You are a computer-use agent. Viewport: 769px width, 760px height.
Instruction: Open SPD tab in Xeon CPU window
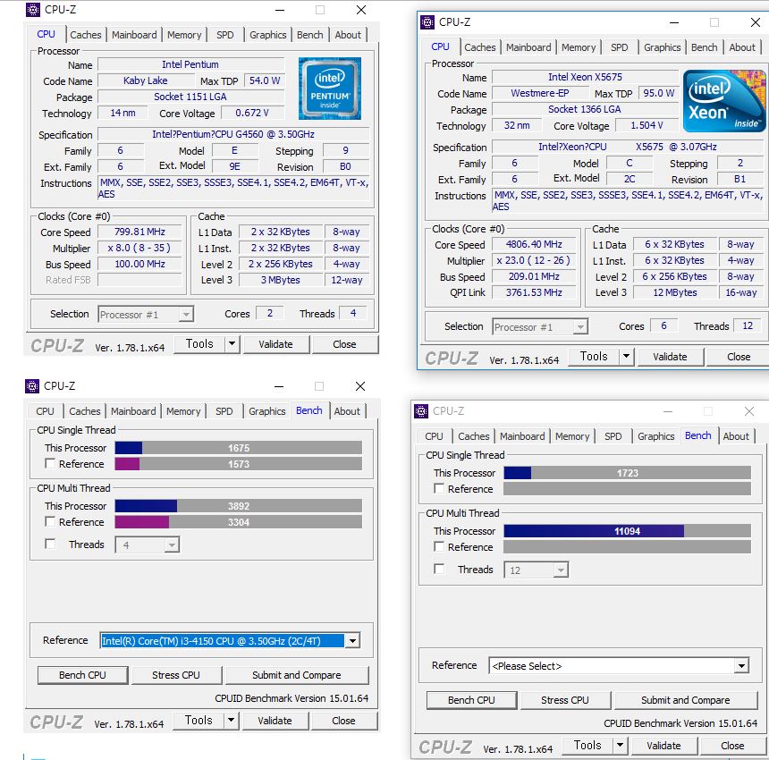[x=619, y=47]
